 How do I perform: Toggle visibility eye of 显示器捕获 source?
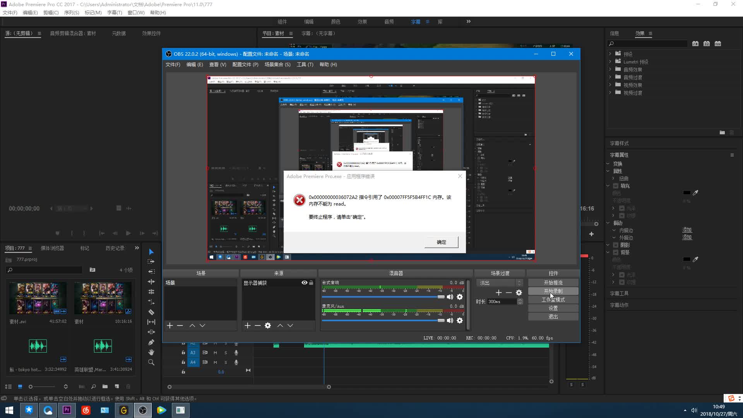(x=305, y=283)
